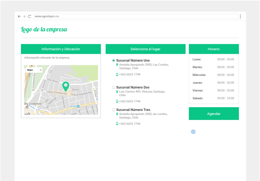
Task: Click Información relevante de la empresa text
Action: (x=47, y=58)
